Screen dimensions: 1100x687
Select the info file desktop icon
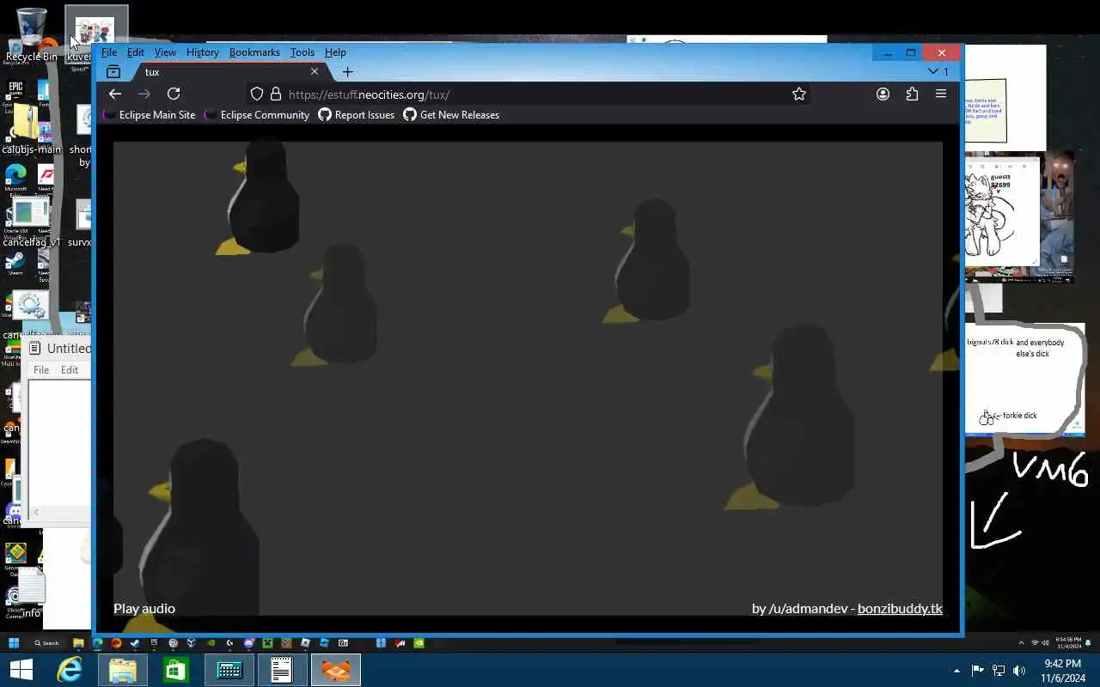(x=31, y=594)
